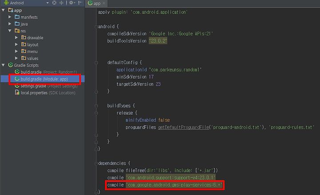
Task: Select the layout tree item
Action: [x=32, y=45]
